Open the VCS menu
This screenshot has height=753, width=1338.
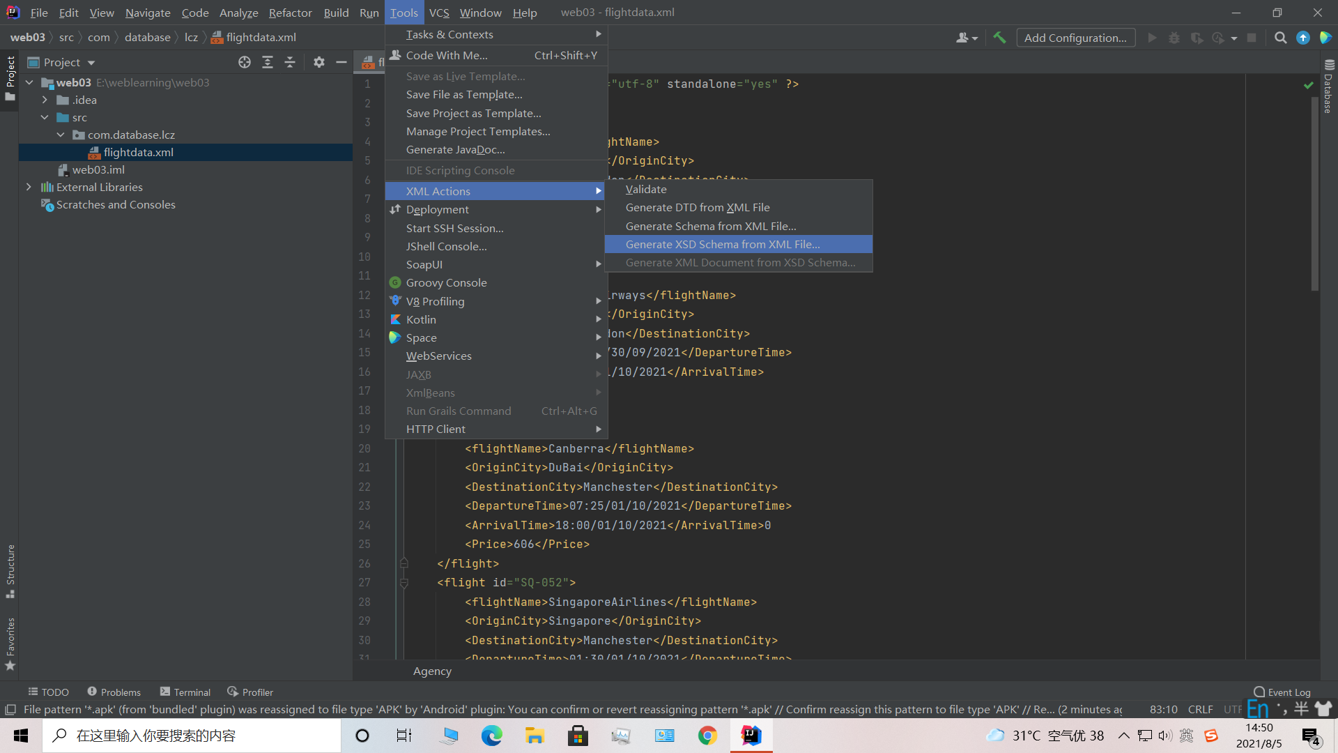(439, 13)
